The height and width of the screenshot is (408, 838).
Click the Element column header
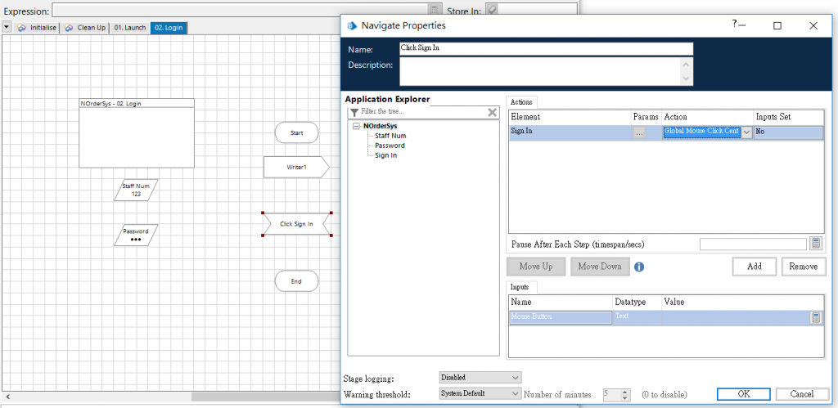coord(570,117)
